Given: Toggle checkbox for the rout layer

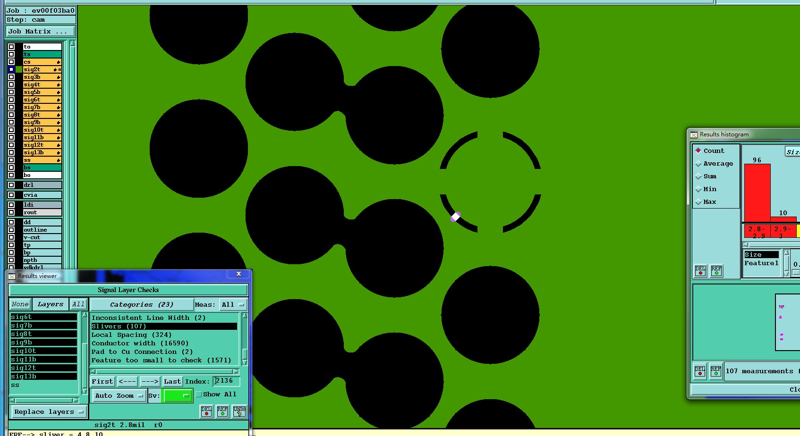Looking at the screenshot, I should coord(11,212).
